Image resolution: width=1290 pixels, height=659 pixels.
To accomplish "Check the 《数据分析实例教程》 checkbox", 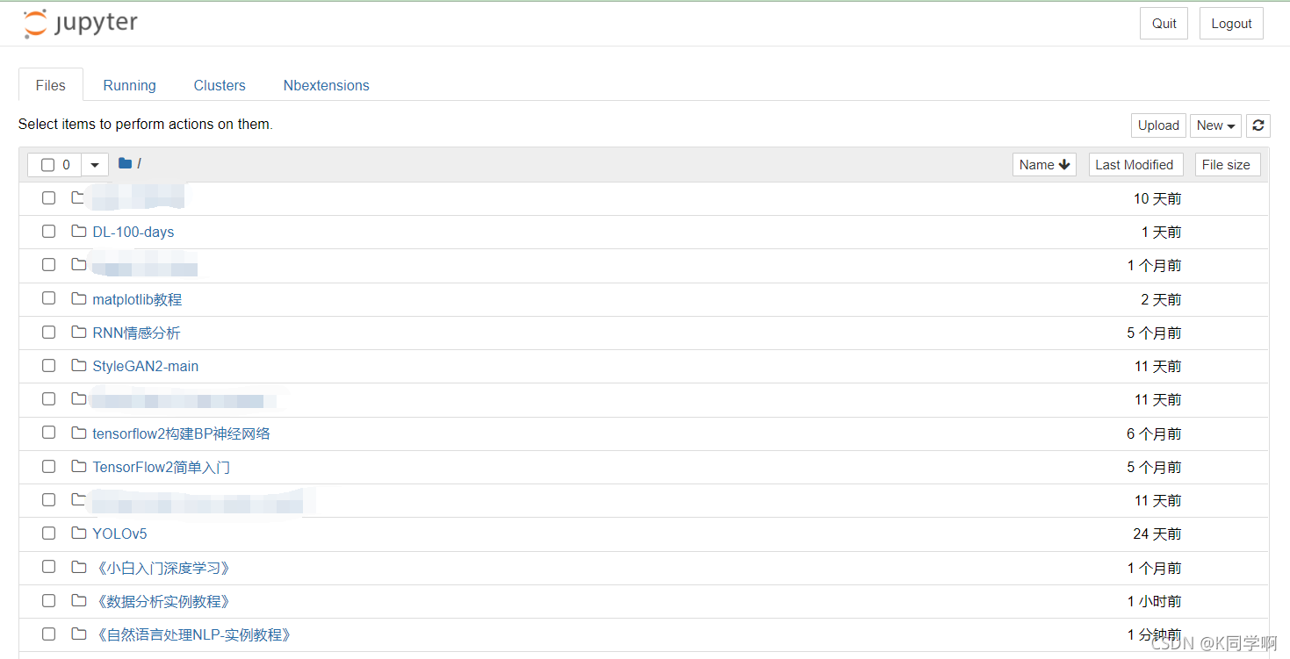I will click(x=49, y=601).
